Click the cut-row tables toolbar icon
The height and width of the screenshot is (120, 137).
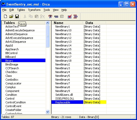50,16
